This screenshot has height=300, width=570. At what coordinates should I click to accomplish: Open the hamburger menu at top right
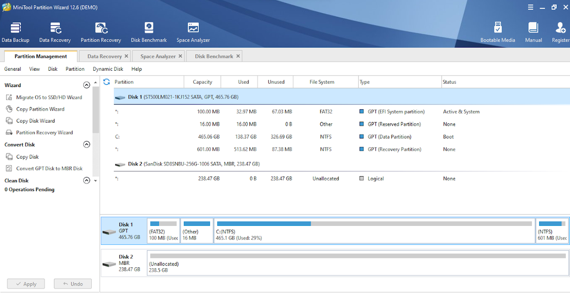click(531, 7)
